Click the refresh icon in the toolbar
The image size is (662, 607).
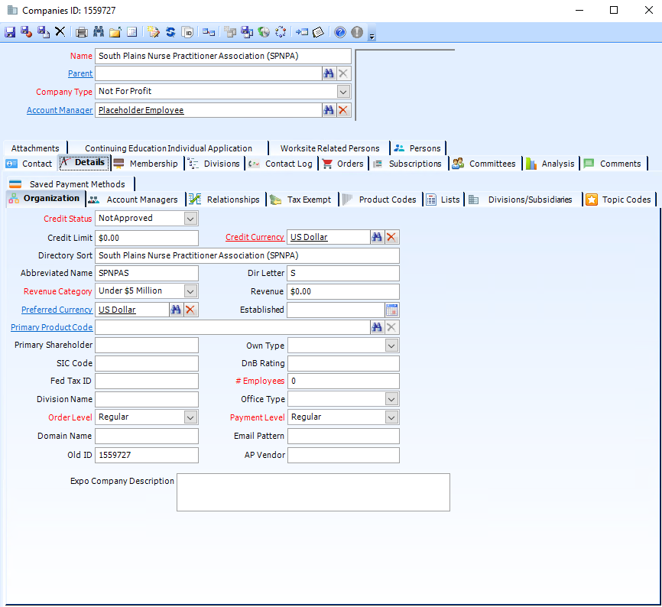170,31
